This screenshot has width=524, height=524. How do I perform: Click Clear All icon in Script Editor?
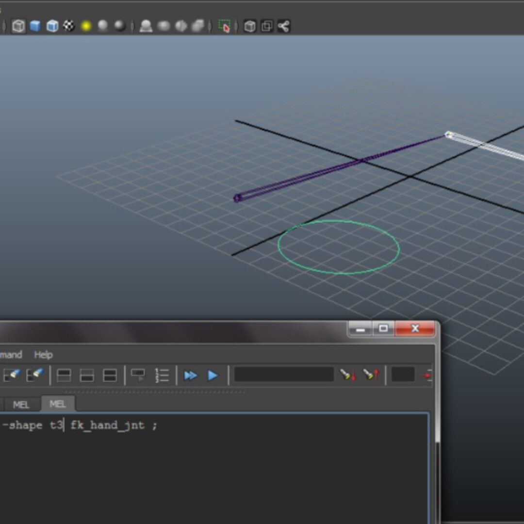[35, 375]
